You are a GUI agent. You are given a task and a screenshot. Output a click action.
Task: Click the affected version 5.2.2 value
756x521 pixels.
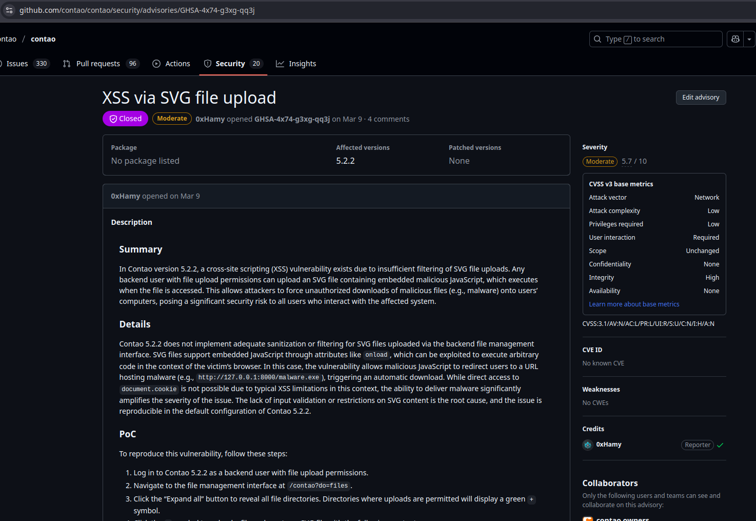345,161
